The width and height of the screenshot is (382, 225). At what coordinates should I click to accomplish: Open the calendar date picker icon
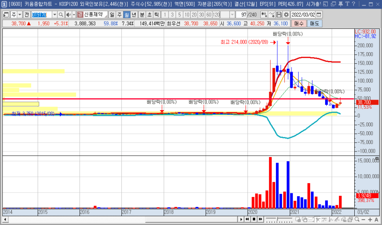pyautogui.click(x=319, y=15)
